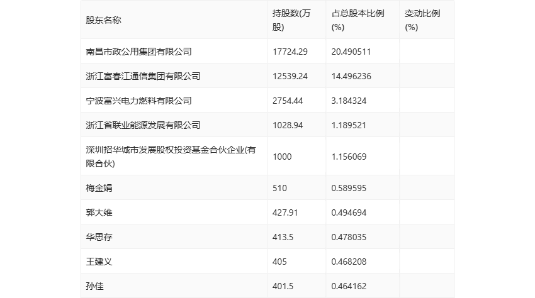Screen dimensions: 535x298
Task: Click the 占总股本比例(%) column header
Action: (x=358, y=20)
